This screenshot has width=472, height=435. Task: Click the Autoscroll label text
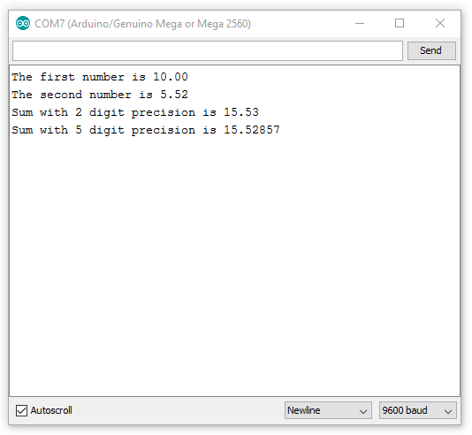[51, 410]
